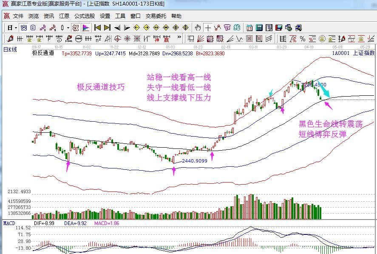Toggle the pink flag indicator button
This screenshot has width=377, height=254.
point(86,28)
